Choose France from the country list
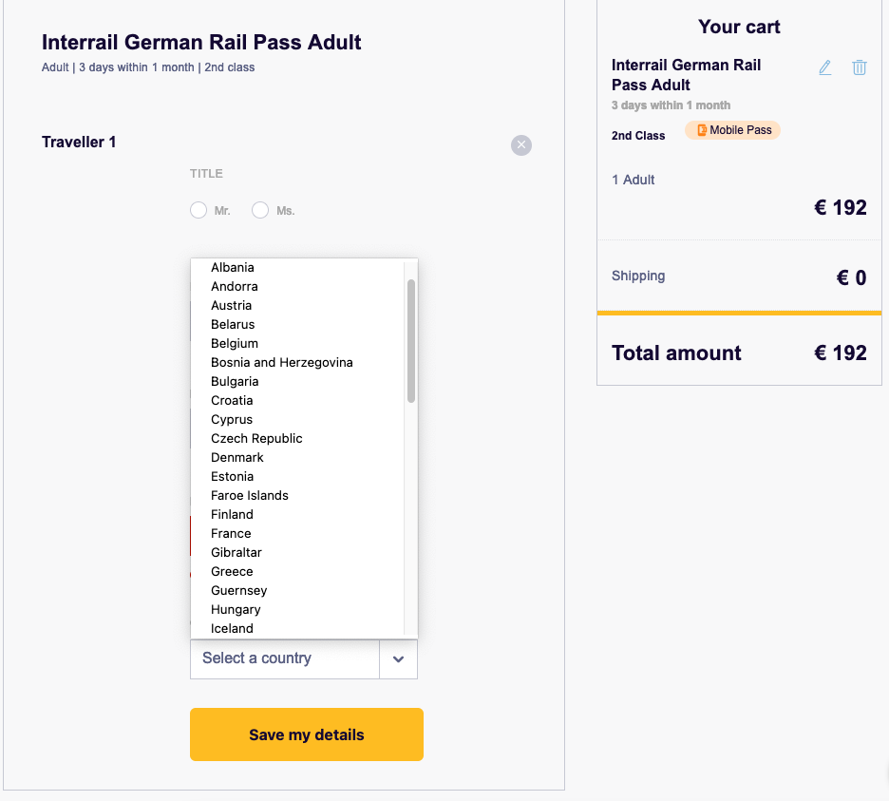Image resolution: width=889 pixels, height=801 pixels. tap(231, 533)
